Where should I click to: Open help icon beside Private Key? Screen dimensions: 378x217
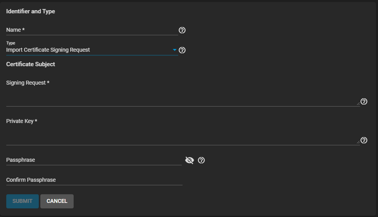[x=364, y=140]
